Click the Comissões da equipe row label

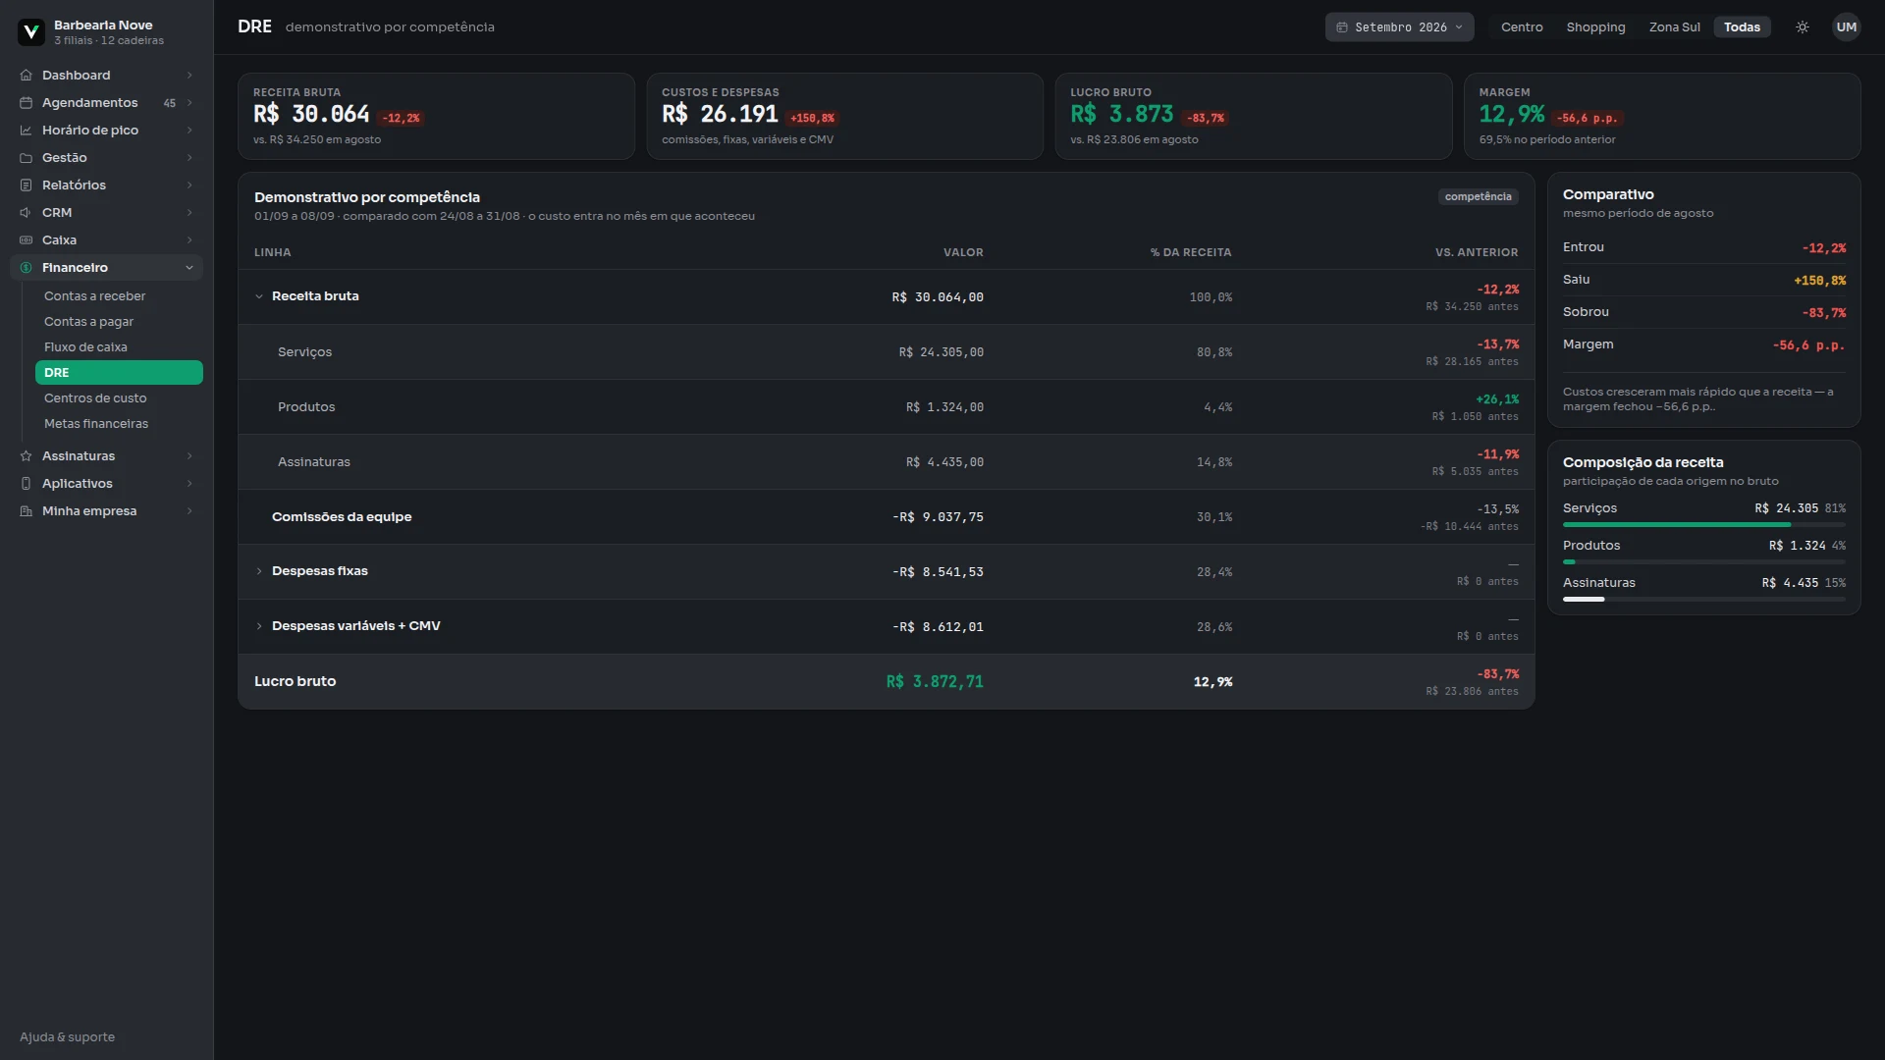[342, 517]
